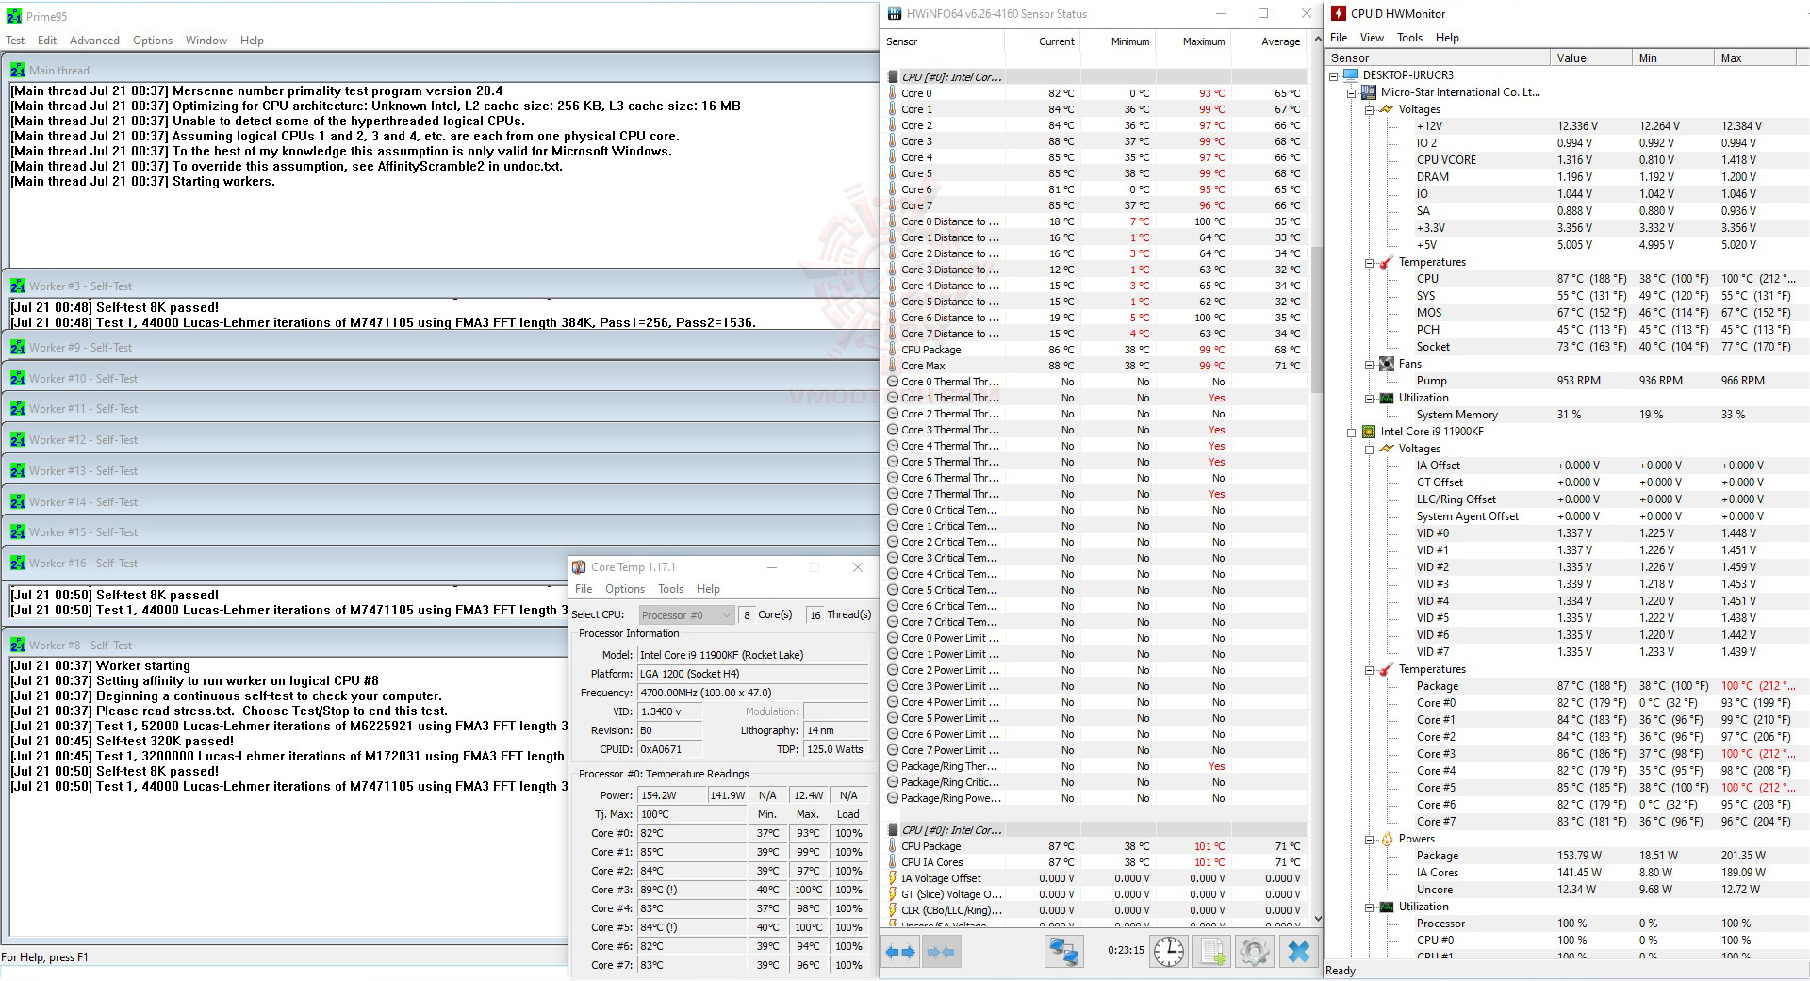Viewport: 1810px width, 981px height.
Task: Start HWiNFO logging via sheet icon
Action: (1210, 952)
